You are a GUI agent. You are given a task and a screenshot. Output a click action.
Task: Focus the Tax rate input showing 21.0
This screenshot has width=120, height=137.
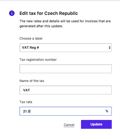[66, 111]
